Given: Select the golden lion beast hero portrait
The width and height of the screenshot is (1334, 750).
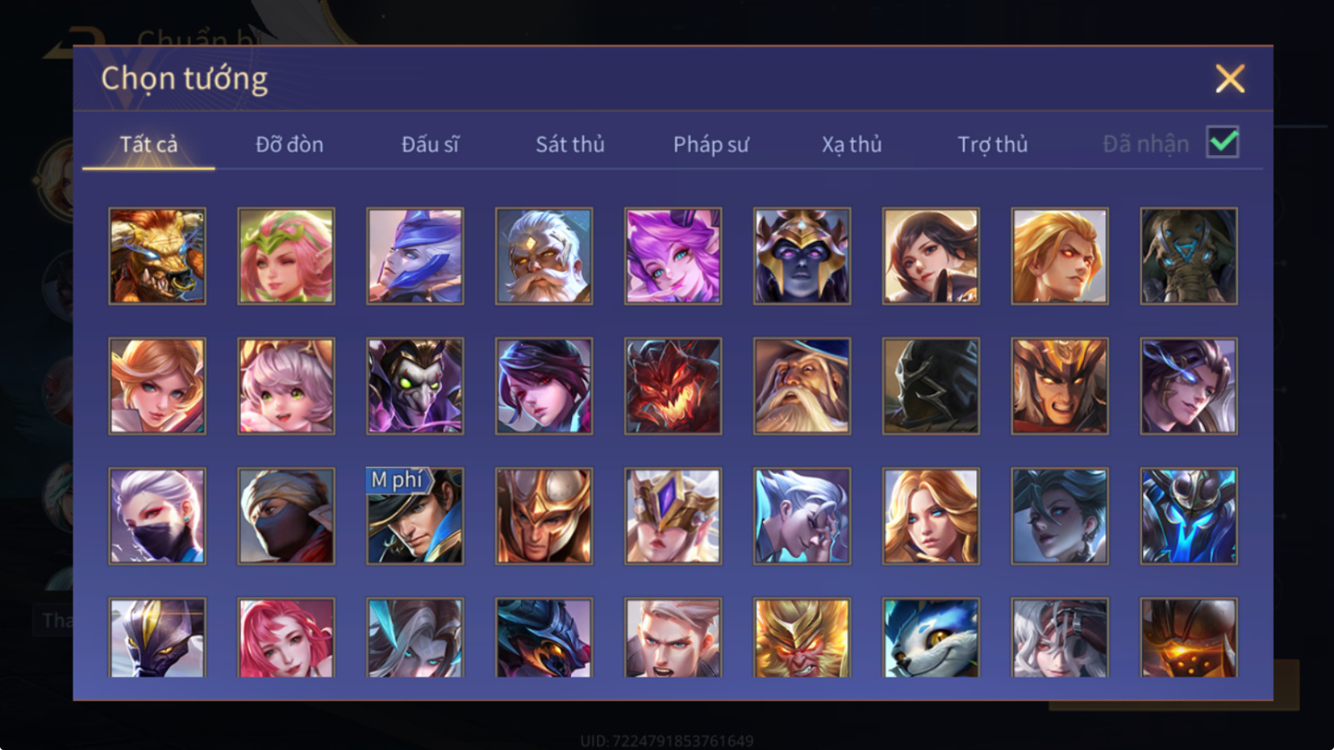Looking at the screenshot, I should pos(157,256).
